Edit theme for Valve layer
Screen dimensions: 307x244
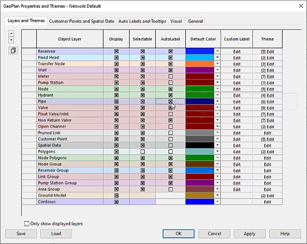pyautogui.click(x=268, y=108)
